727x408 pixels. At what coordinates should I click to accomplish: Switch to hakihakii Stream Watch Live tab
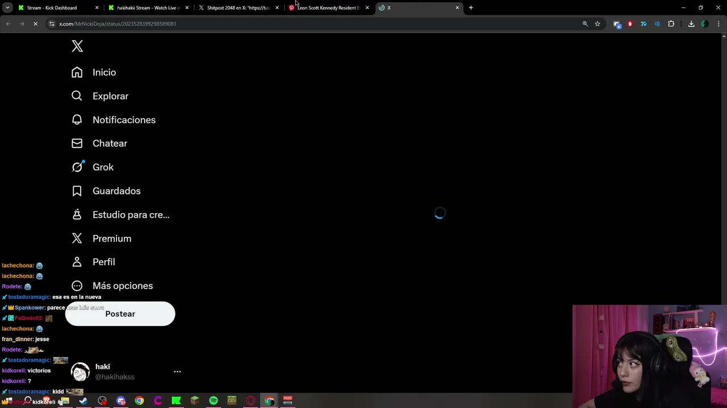coord(148,8)
